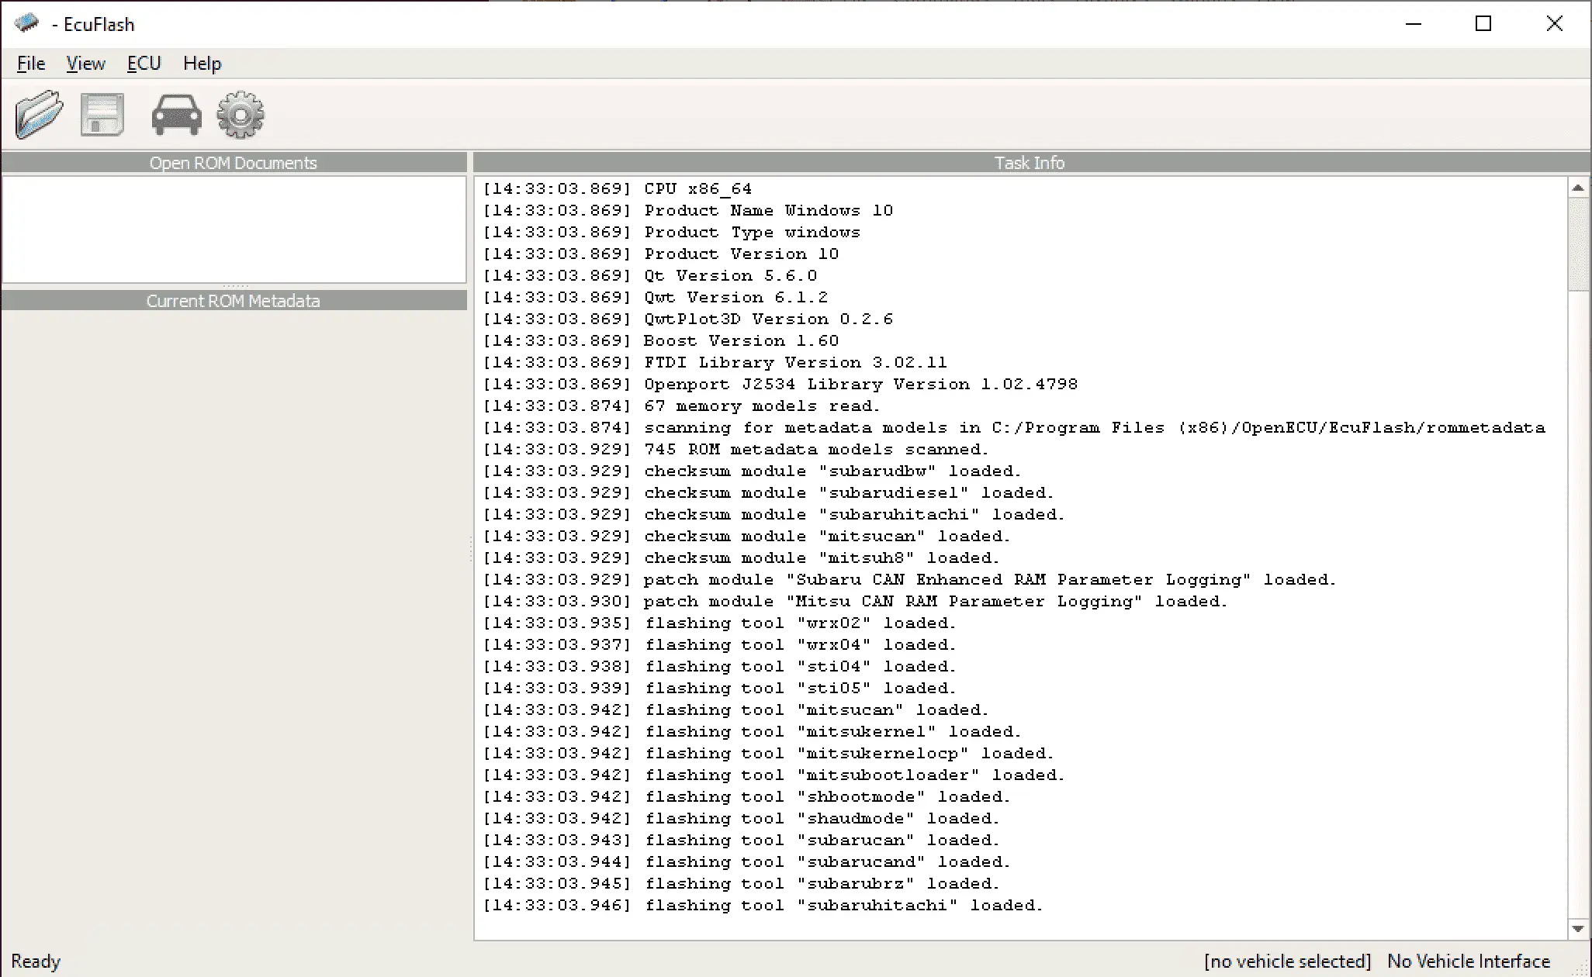
Task: Click the flashing tool "mitsukernel" loaded line
Action: 753,731
